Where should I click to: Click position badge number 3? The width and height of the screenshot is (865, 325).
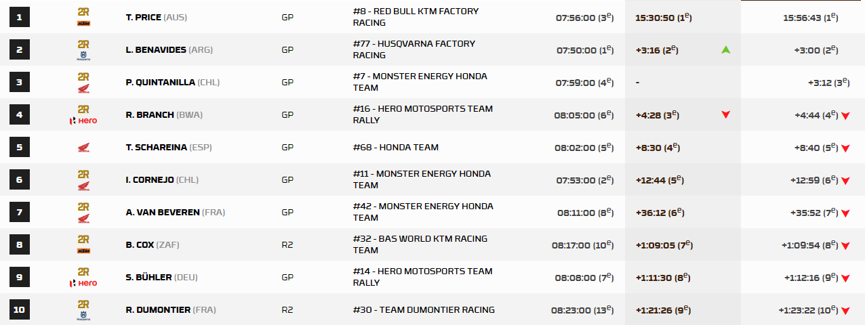click(19, 83)
